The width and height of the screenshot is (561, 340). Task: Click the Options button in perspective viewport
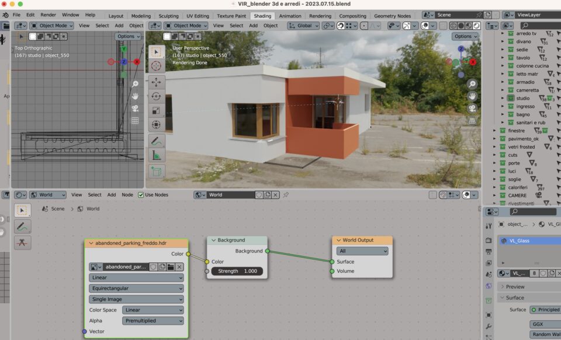(465, 36)
